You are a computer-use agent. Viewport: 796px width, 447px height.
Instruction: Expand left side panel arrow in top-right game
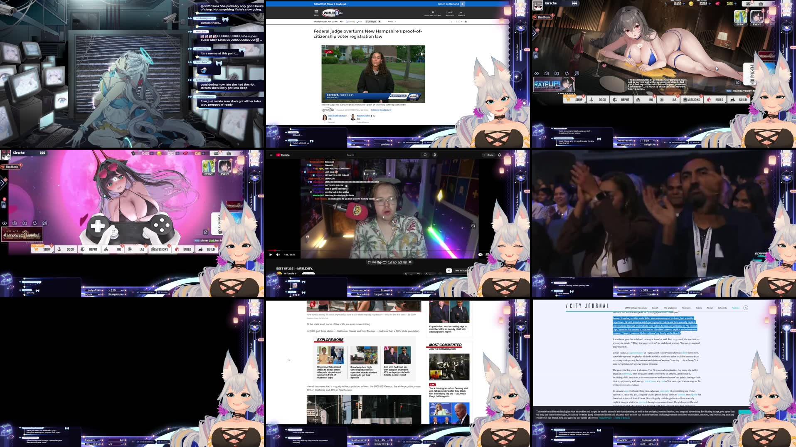tap(534, 32)
